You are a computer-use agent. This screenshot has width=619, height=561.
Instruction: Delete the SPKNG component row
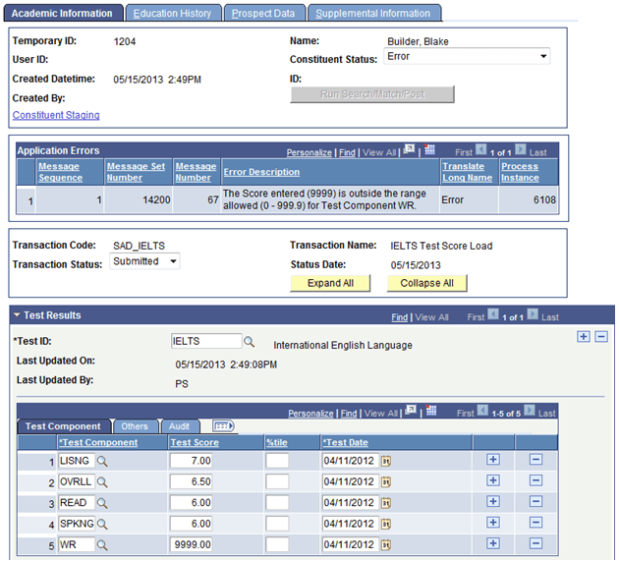pyautogui.click(x=535, y=523)
